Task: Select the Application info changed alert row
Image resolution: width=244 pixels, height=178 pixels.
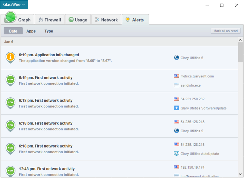Action: pyautogui.click(x=90, y=58)
